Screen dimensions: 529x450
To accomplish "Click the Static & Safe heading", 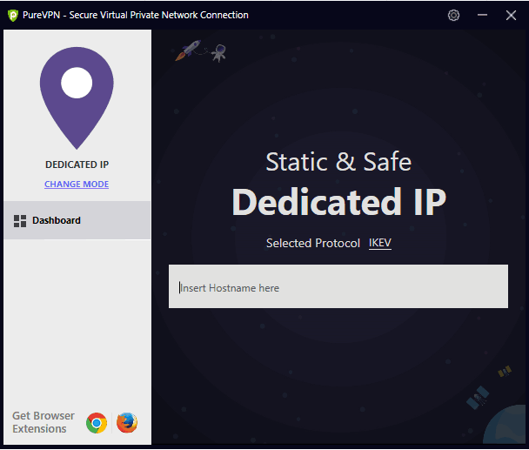I will (338, 162).
